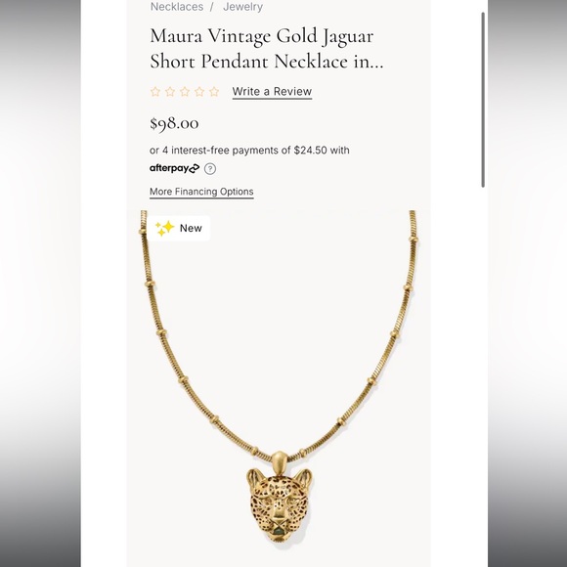This screenshot has width=567, height=567.
Task: Select the first rating star
Action: [155, 92]
